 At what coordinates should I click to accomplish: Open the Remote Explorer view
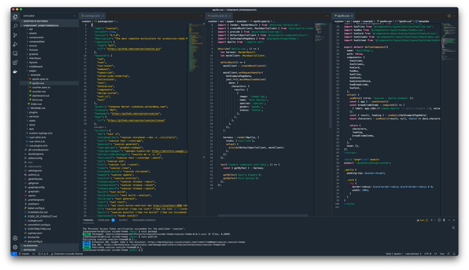pos(15,53)
